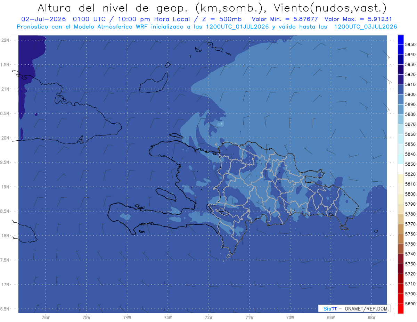Click the '19N' latitude axis label
The image size is (417, 322).
pos(5,187)
